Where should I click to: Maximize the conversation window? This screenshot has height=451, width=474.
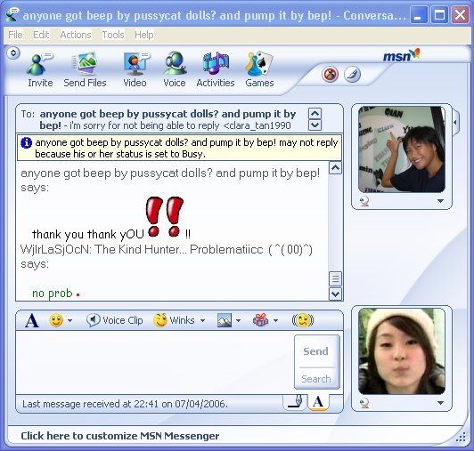pyautogui.click(x=439, y=14)
